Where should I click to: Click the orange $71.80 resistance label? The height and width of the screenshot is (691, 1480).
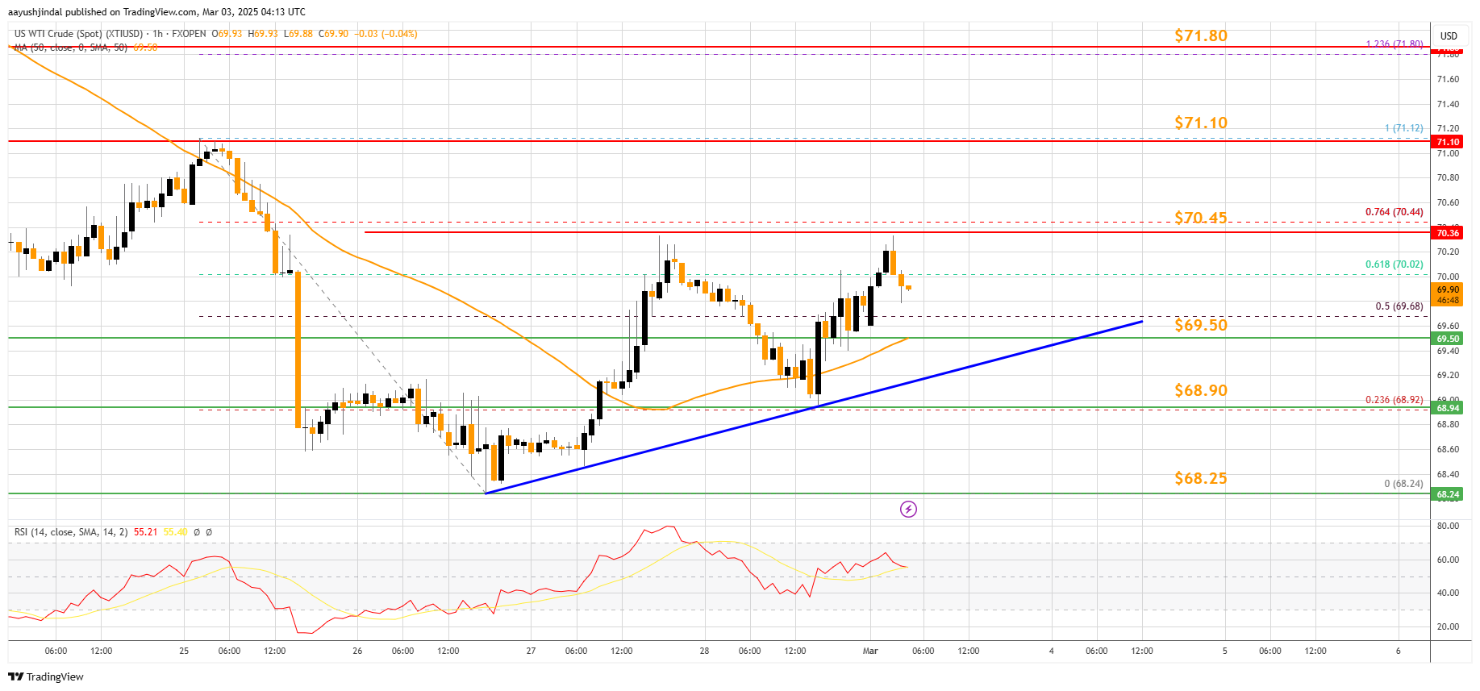(1200, 35)
